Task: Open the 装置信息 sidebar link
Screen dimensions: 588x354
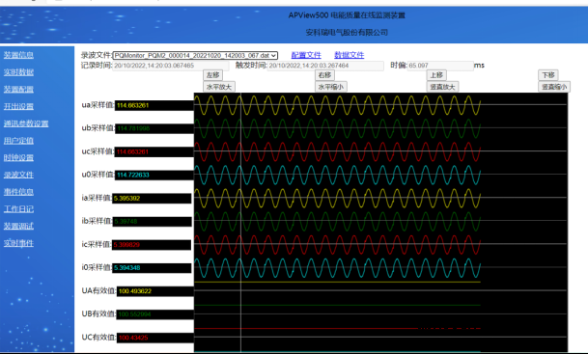Action: pyautogui.click(x=18, y=55)
